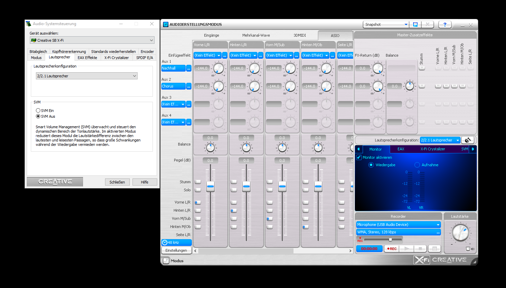
Task: Click the Schließen button
Action: (117, 182)
